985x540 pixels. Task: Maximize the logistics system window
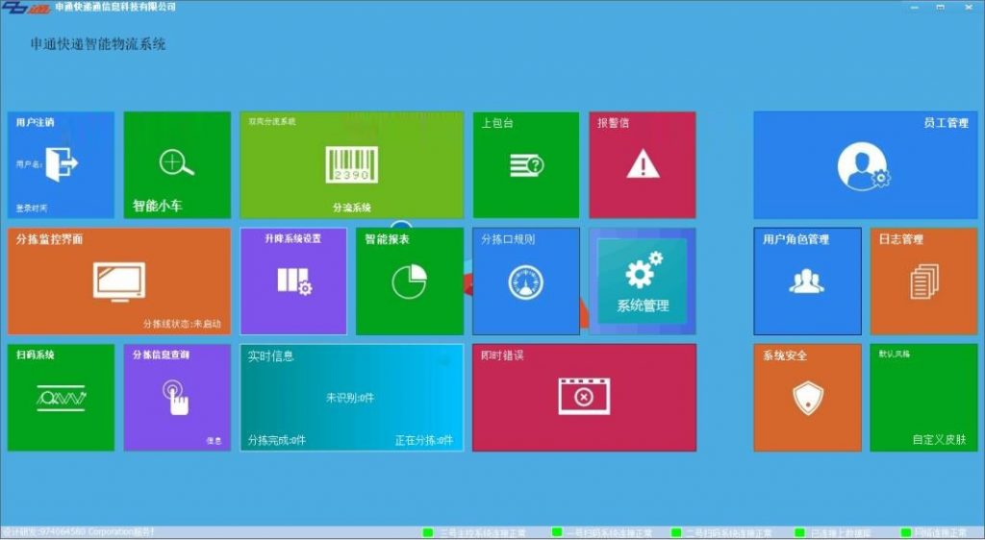[941, 7]
